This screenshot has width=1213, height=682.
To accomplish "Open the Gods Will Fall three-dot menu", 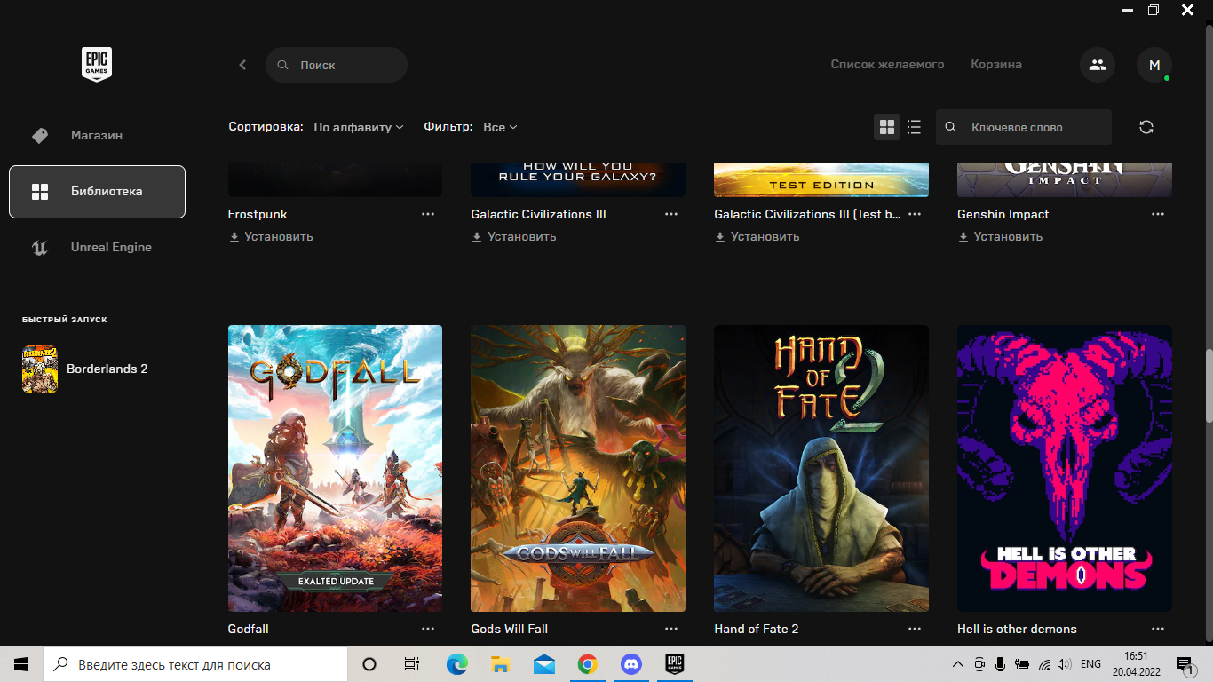I will tap(671, 629).
